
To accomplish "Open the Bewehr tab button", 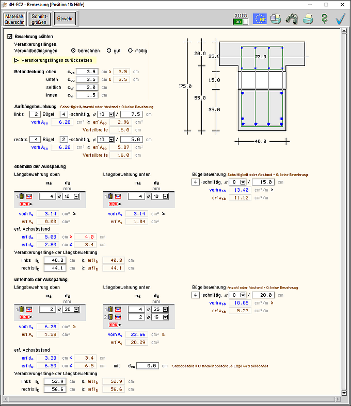I will coord(65,20).
